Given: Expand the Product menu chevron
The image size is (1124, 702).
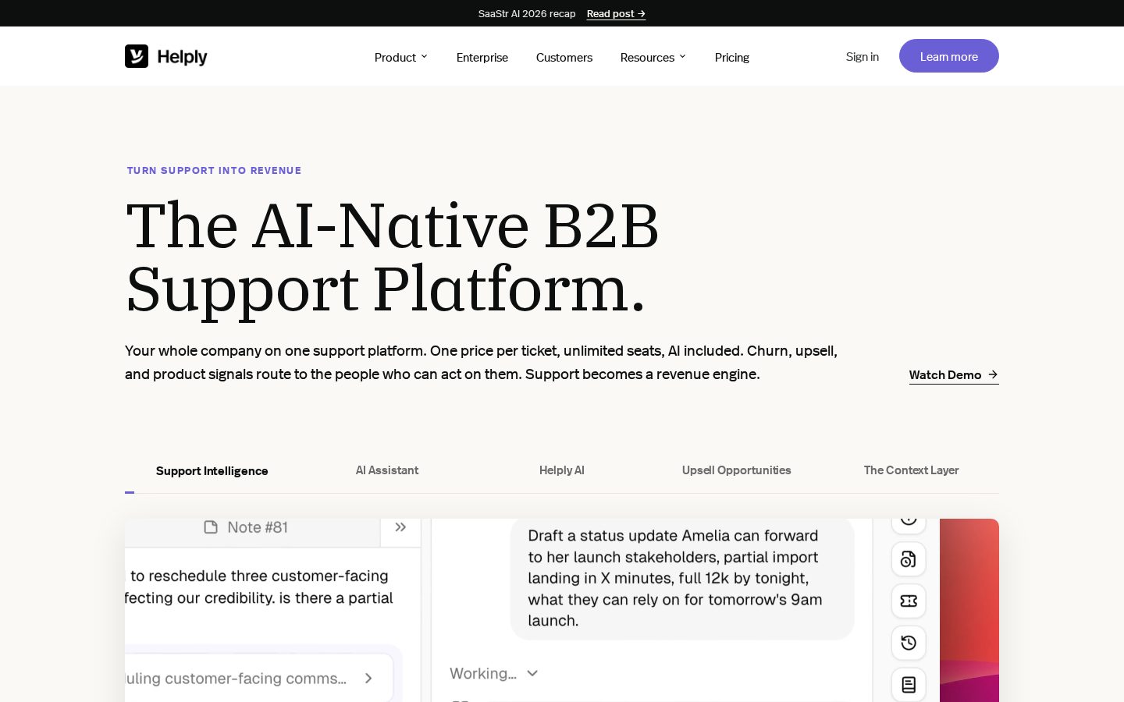Looking at the screenshot, I should 424,57.
